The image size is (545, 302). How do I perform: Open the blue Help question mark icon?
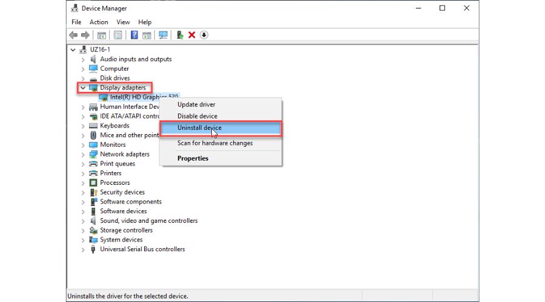[134, 35]
